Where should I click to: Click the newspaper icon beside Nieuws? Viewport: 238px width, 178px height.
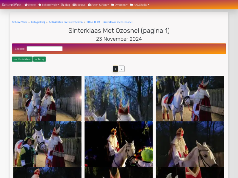(74, 5)
